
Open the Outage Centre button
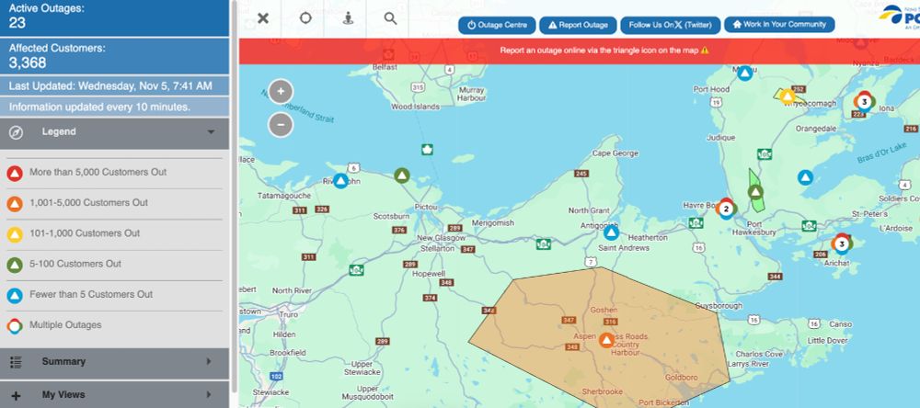[497, 25]
